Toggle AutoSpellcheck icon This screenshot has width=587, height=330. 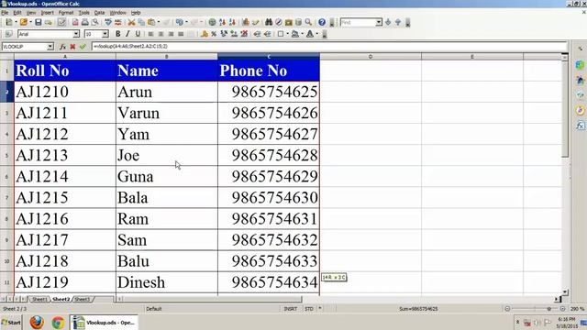click(x=118, y=22)
